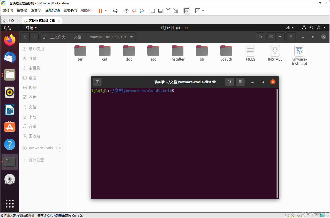Open the 虚拟机(M) menu

click(52, 10)
